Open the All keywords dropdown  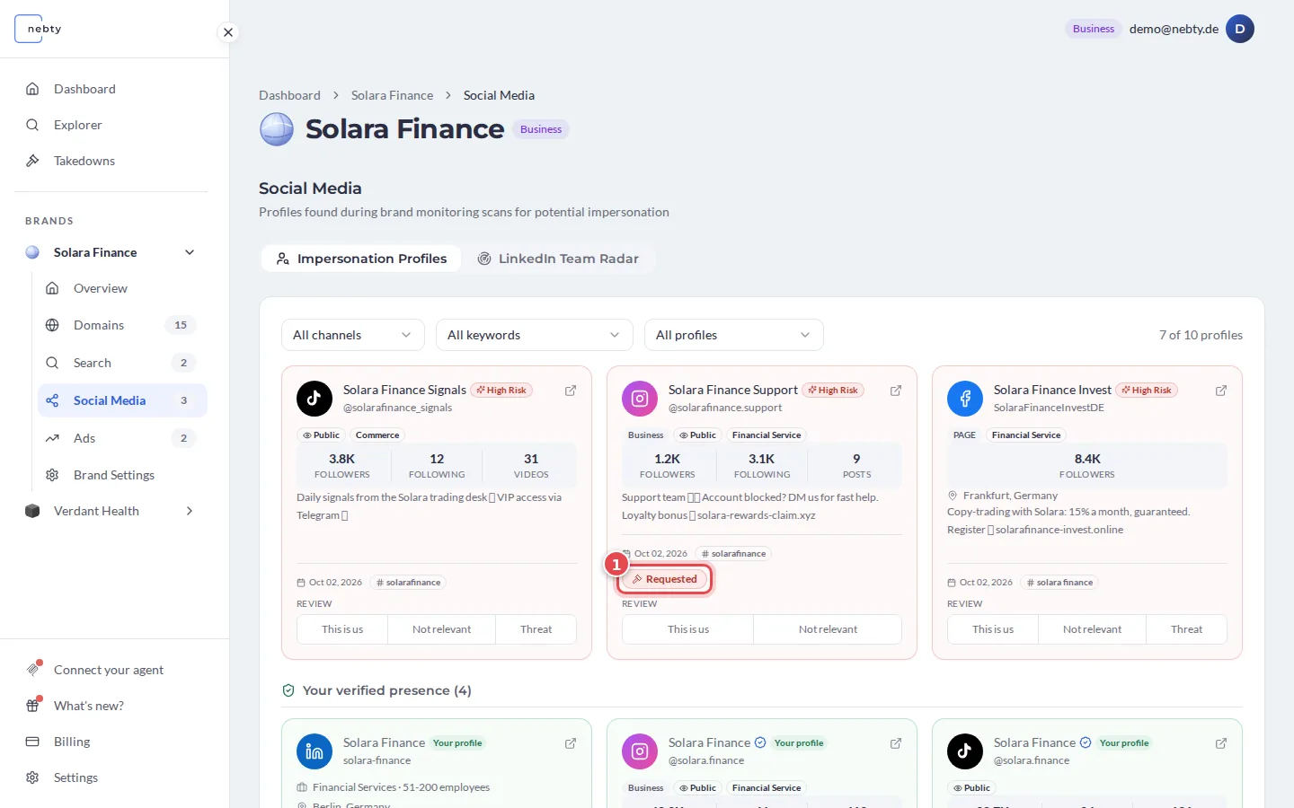click(534, 335)
